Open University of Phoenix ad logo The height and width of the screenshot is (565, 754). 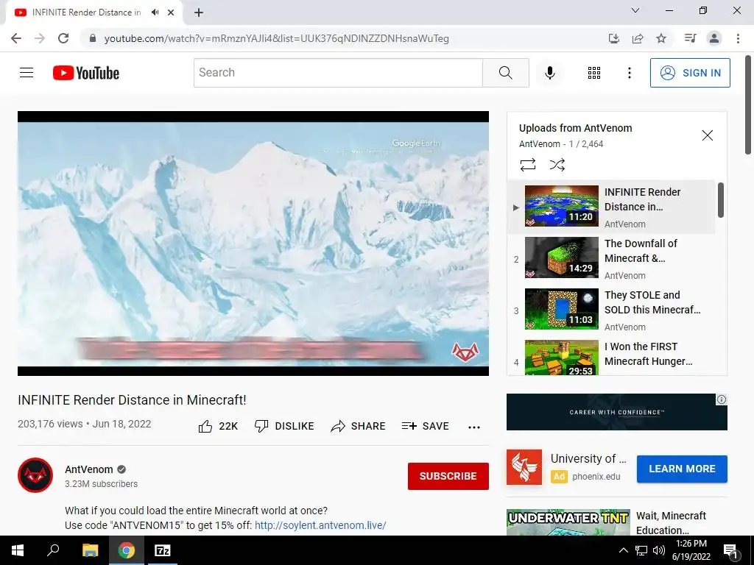(524, 467)
